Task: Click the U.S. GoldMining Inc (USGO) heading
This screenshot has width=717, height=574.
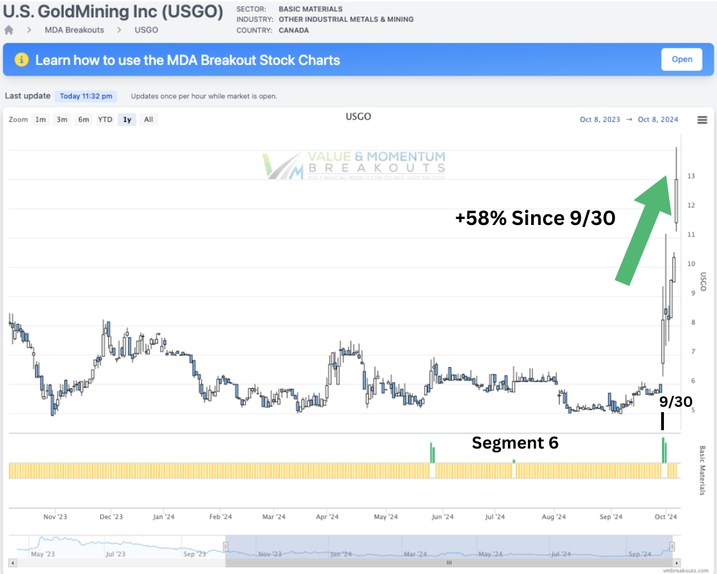Action: click(x=113, y=12)
